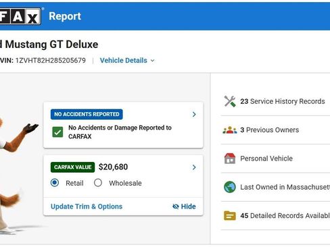Click the folder Detailed Records icon
The width and height of the screenshot is (330, 247).
coord(230,215)
